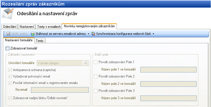Click the 'Odesílání a nastavení zpráv' heading
Image resolution: width=211 pixels, height=107 pixels.
47,14
